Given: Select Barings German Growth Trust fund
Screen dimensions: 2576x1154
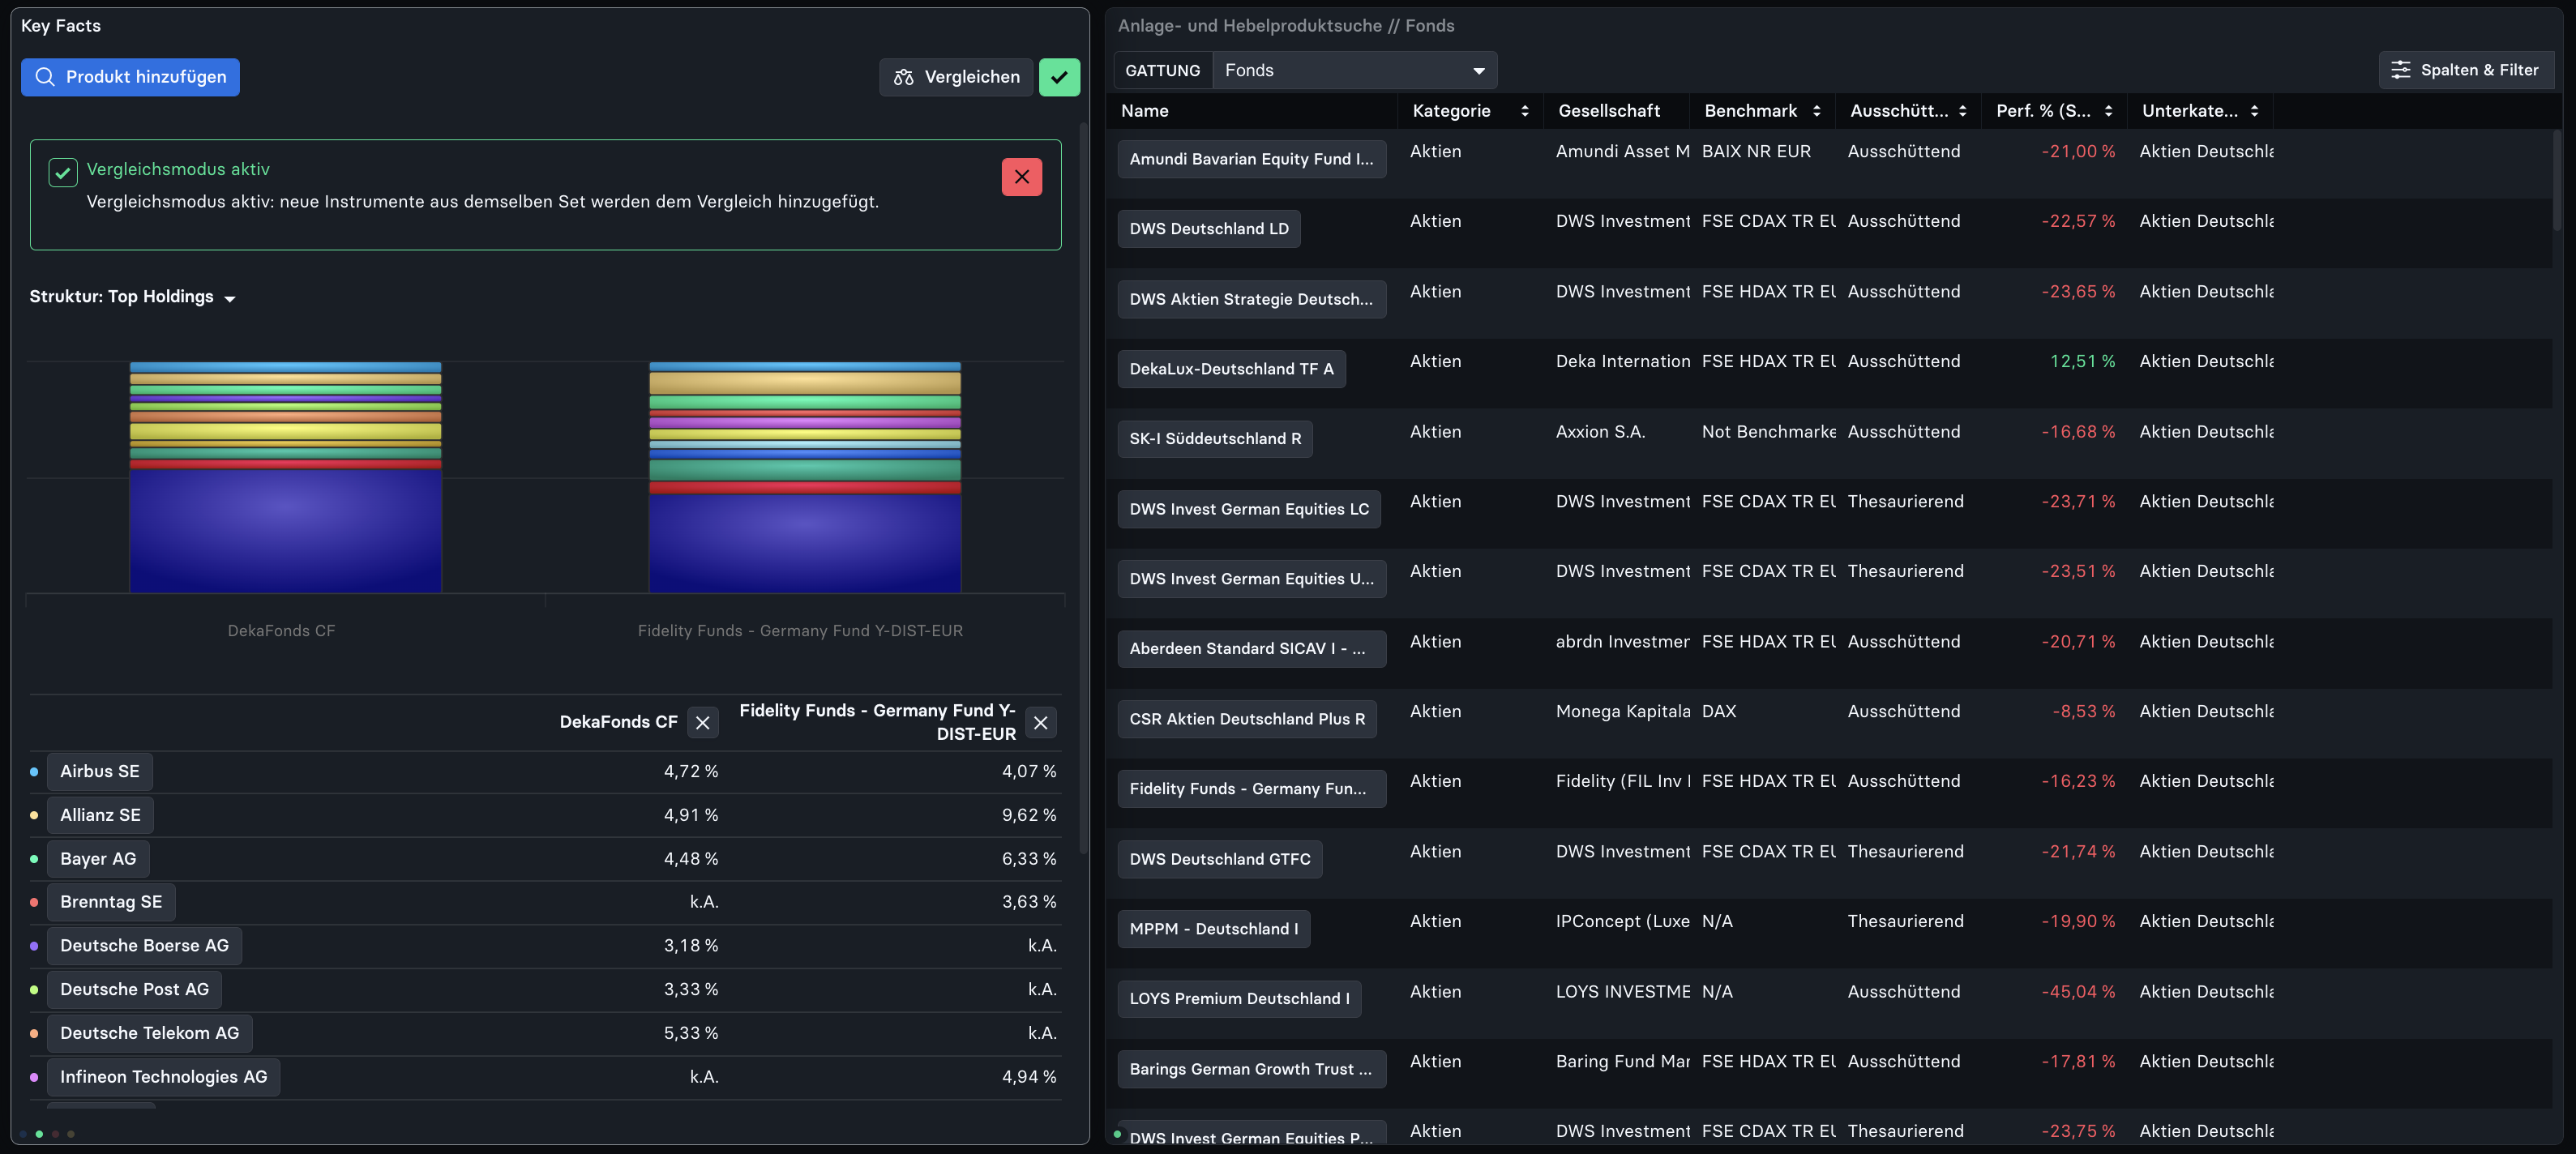Looking at the screenshot, I should 1251,1069.
